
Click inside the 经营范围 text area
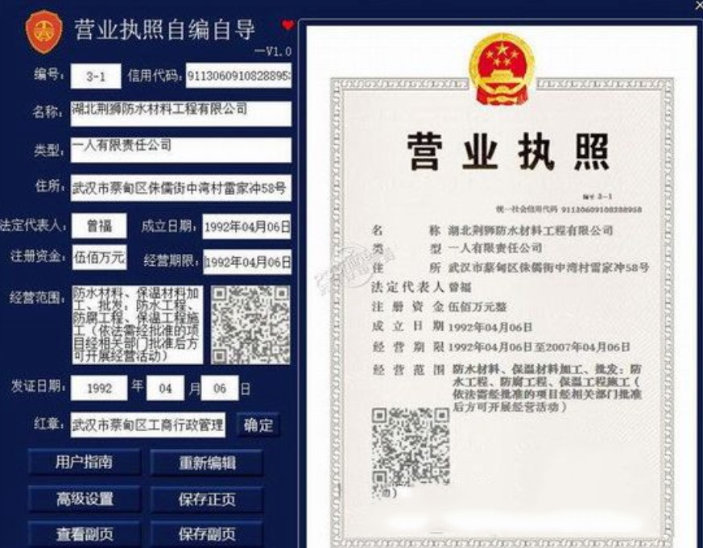coord(137,325)
